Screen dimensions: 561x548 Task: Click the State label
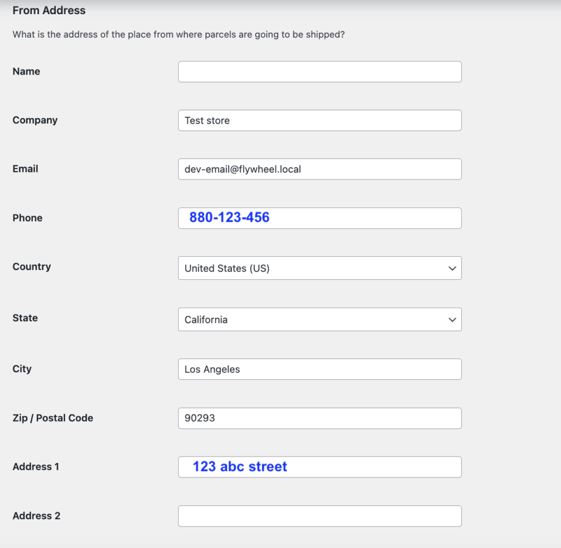click(25, 318)
